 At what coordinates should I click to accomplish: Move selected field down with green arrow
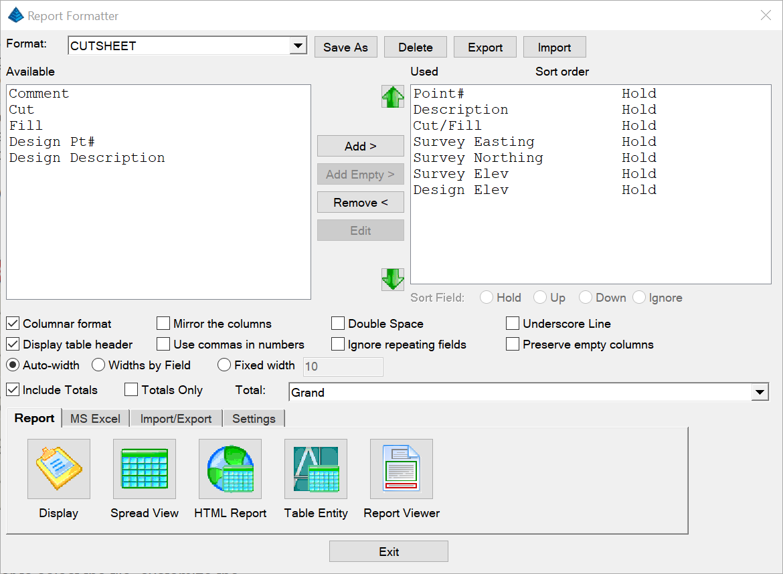[x=393, y=279]
